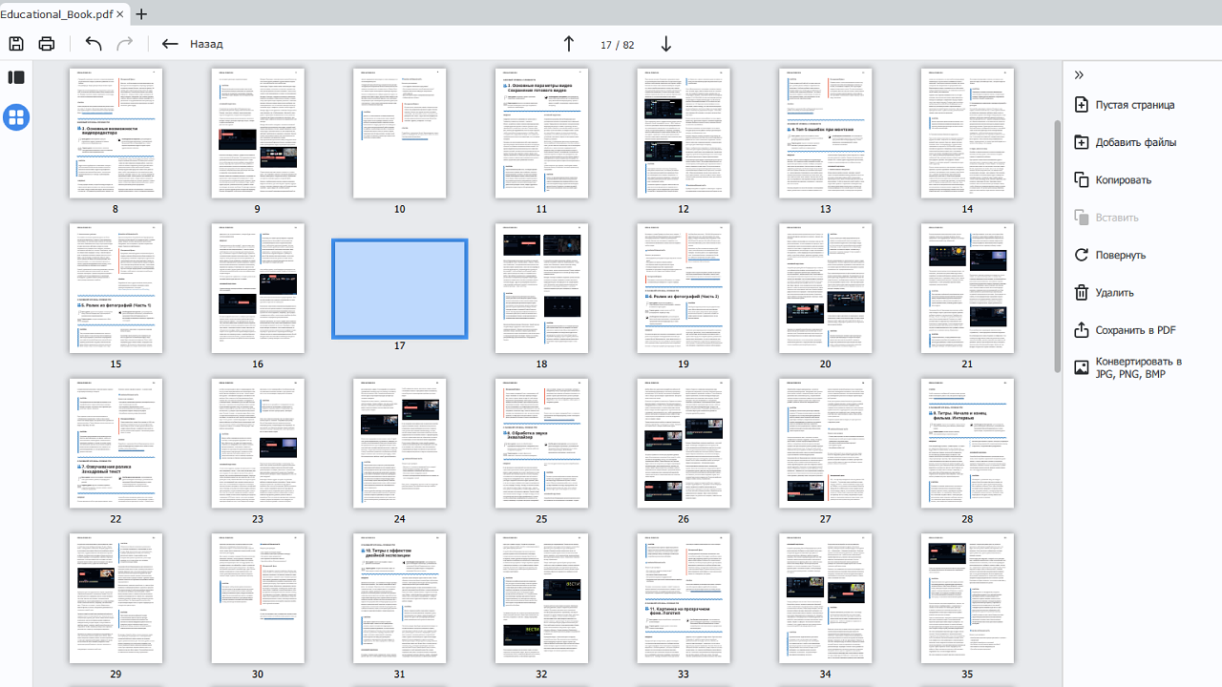1222x687 pixels.
Task: Click the Назад text button
Action: 206,44
